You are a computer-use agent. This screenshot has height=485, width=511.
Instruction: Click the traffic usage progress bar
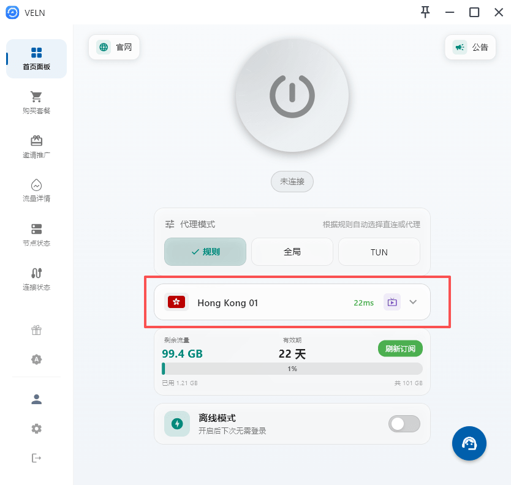coord(292,369)
